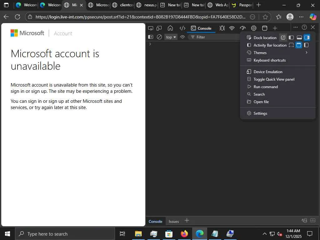Open DevTools help question mark icon
Image resolution: width=320 pixels, height=240 pixels.
[x=304, y=27]
